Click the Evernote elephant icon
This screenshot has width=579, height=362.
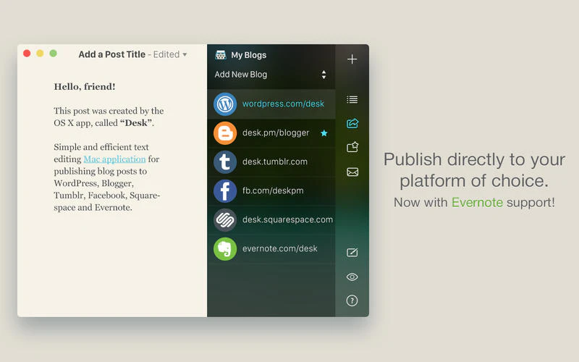(x=225, y=249)
